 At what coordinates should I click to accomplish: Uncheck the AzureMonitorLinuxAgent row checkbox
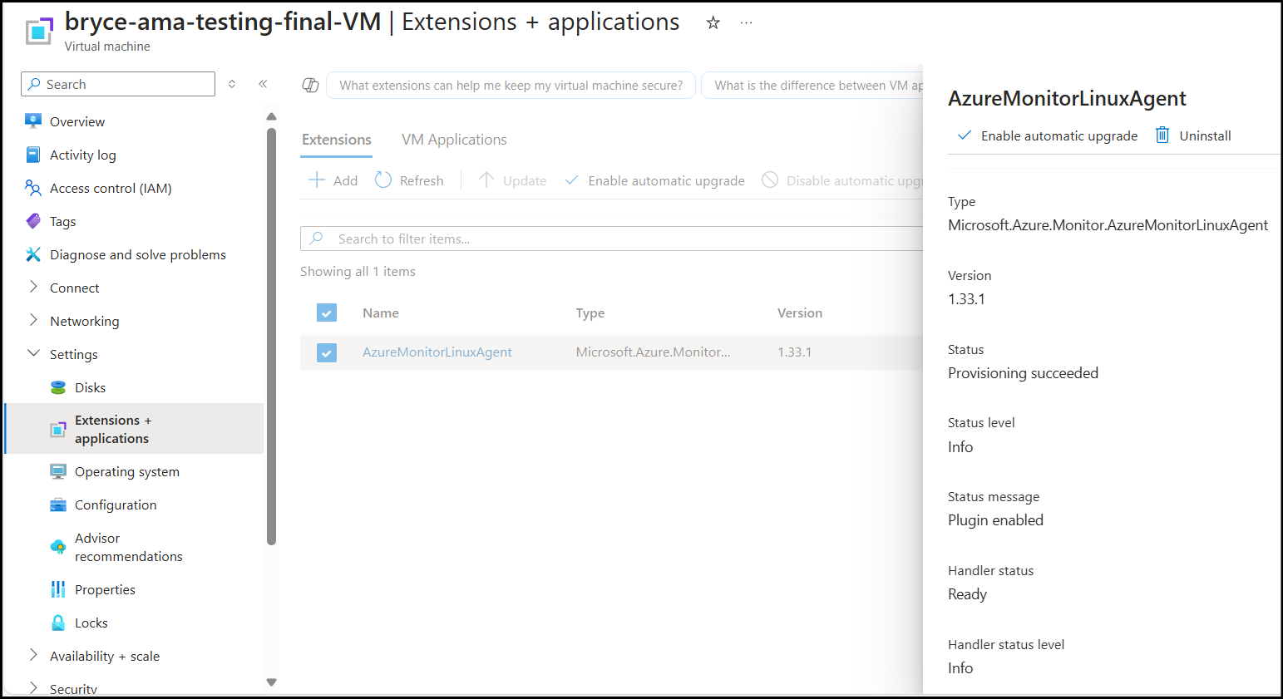[326, 352]
